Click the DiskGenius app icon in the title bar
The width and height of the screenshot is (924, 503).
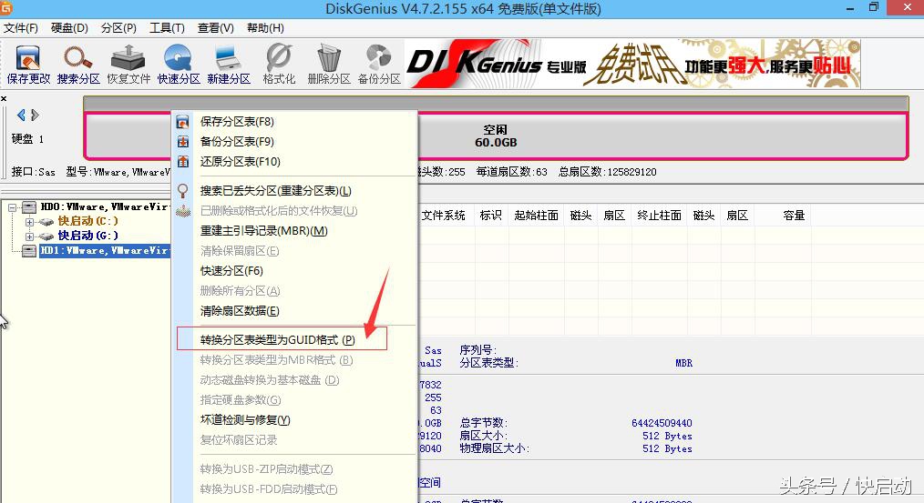[x=5, y=7]
